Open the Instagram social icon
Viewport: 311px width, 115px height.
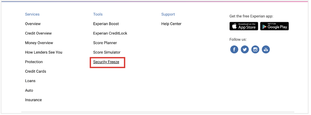(x=255, y=49)
